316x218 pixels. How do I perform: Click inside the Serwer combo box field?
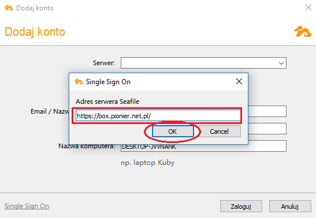[x=203, y=63]
